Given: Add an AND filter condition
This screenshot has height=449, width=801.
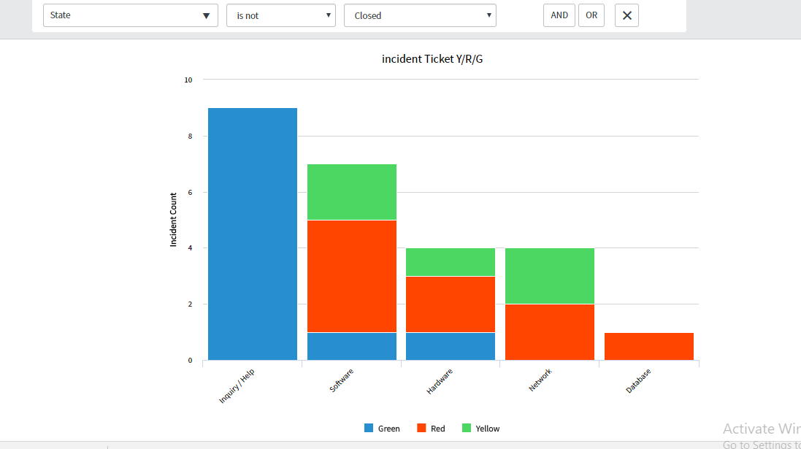Looking at the screenshot, I should [x=559, y=15].
